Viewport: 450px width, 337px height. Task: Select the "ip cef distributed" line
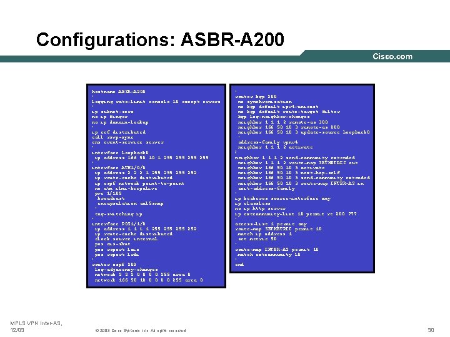pos(119,132)
